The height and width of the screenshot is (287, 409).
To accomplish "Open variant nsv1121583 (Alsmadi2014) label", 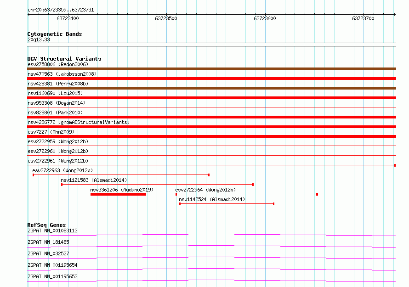I will click(x=94, y=180).
